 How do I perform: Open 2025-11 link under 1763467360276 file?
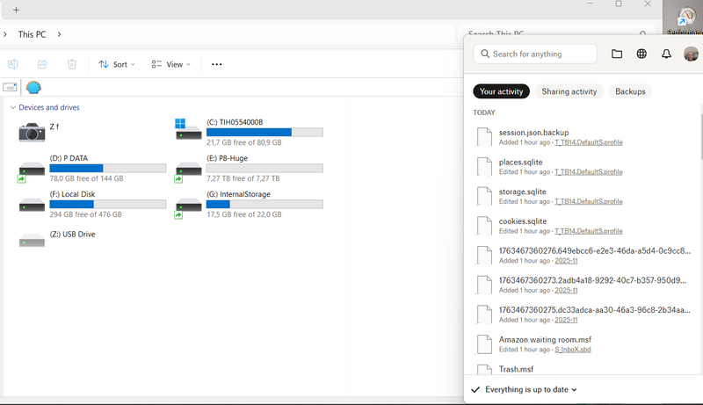click(x=566, y=261)
